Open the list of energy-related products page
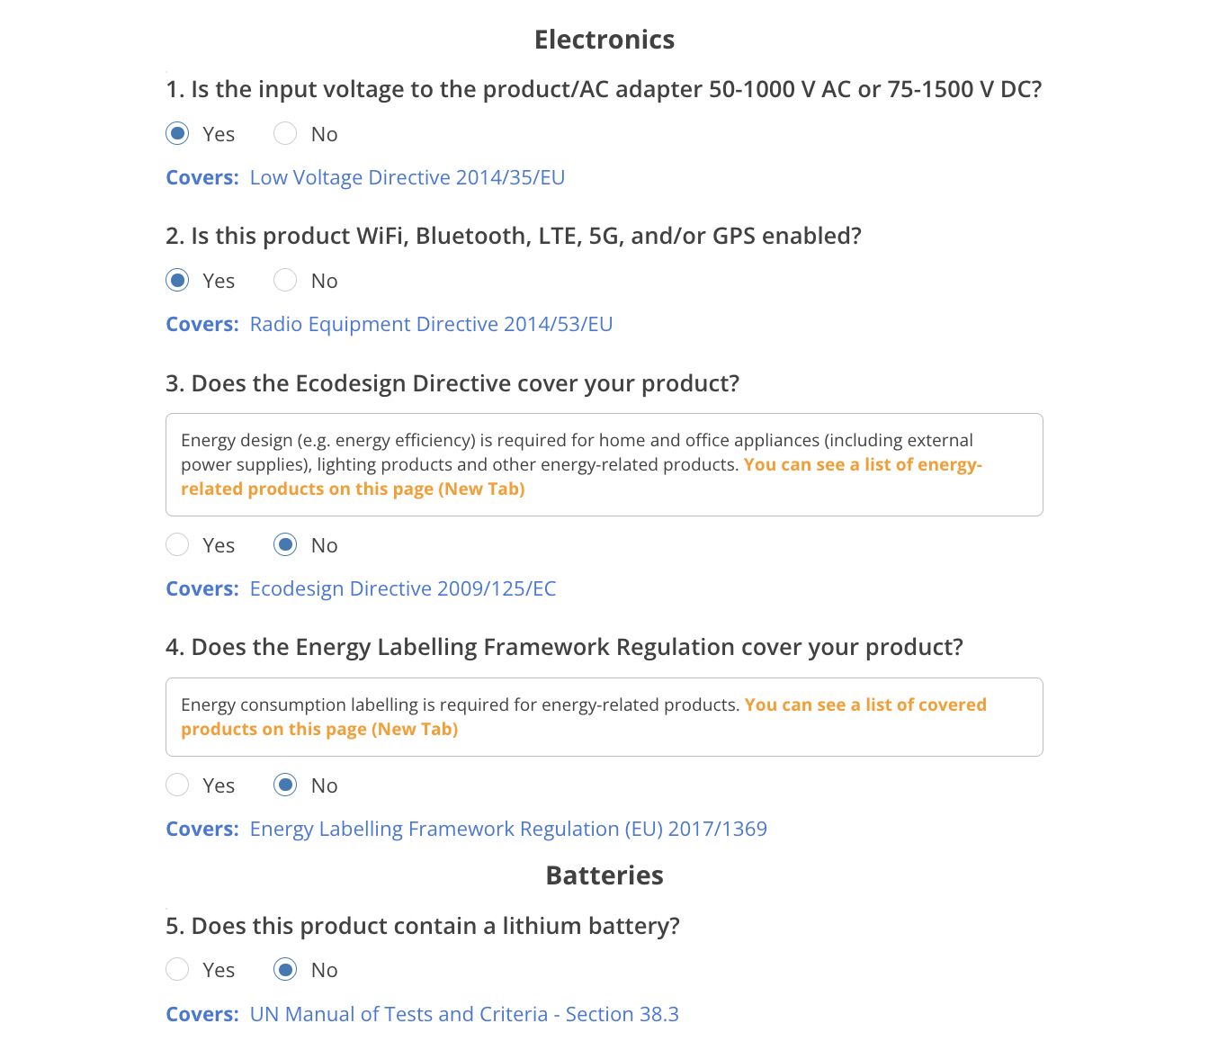 pos(581,477)
